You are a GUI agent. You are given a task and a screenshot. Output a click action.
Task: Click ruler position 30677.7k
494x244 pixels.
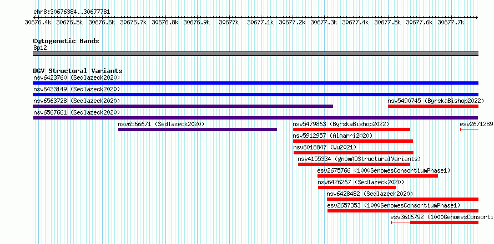pyautogui.click(x=451, y=22)
